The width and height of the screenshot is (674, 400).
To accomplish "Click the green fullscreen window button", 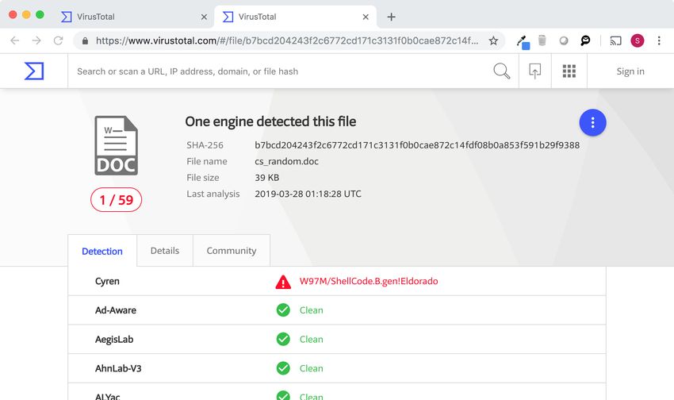I will pyautogui.click(x=40, y=14).
